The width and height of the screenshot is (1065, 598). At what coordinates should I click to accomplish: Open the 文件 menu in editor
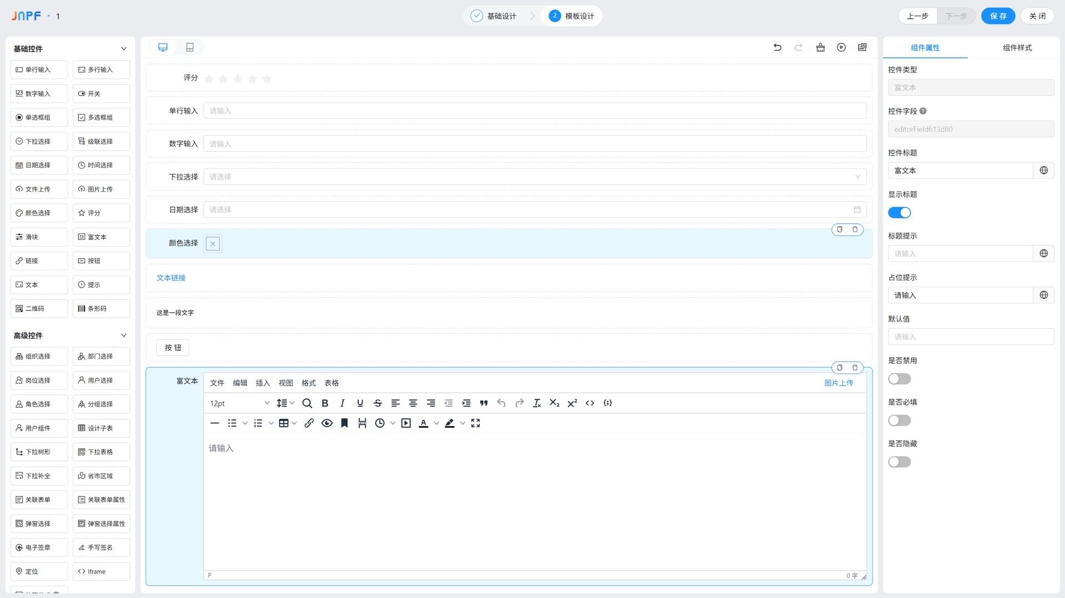(x=217, y=383)
